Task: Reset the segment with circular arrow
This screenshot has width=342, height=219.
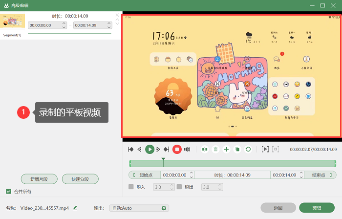Action: pyautogui.click(x=248, y=150)
